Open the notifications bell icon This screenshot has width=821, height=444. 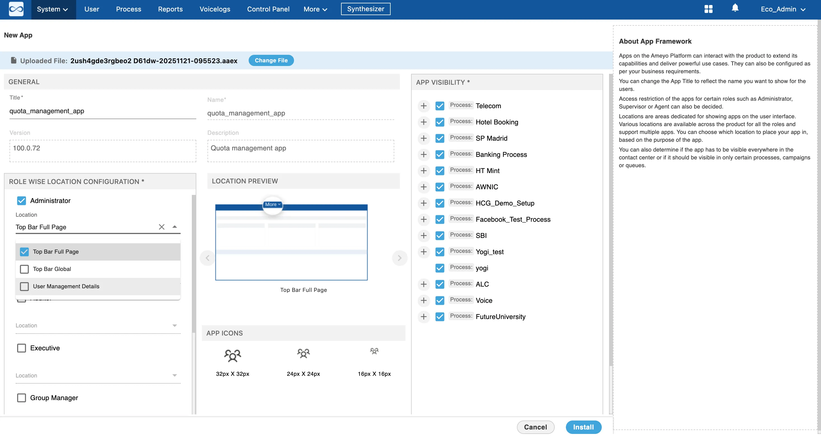735,8
